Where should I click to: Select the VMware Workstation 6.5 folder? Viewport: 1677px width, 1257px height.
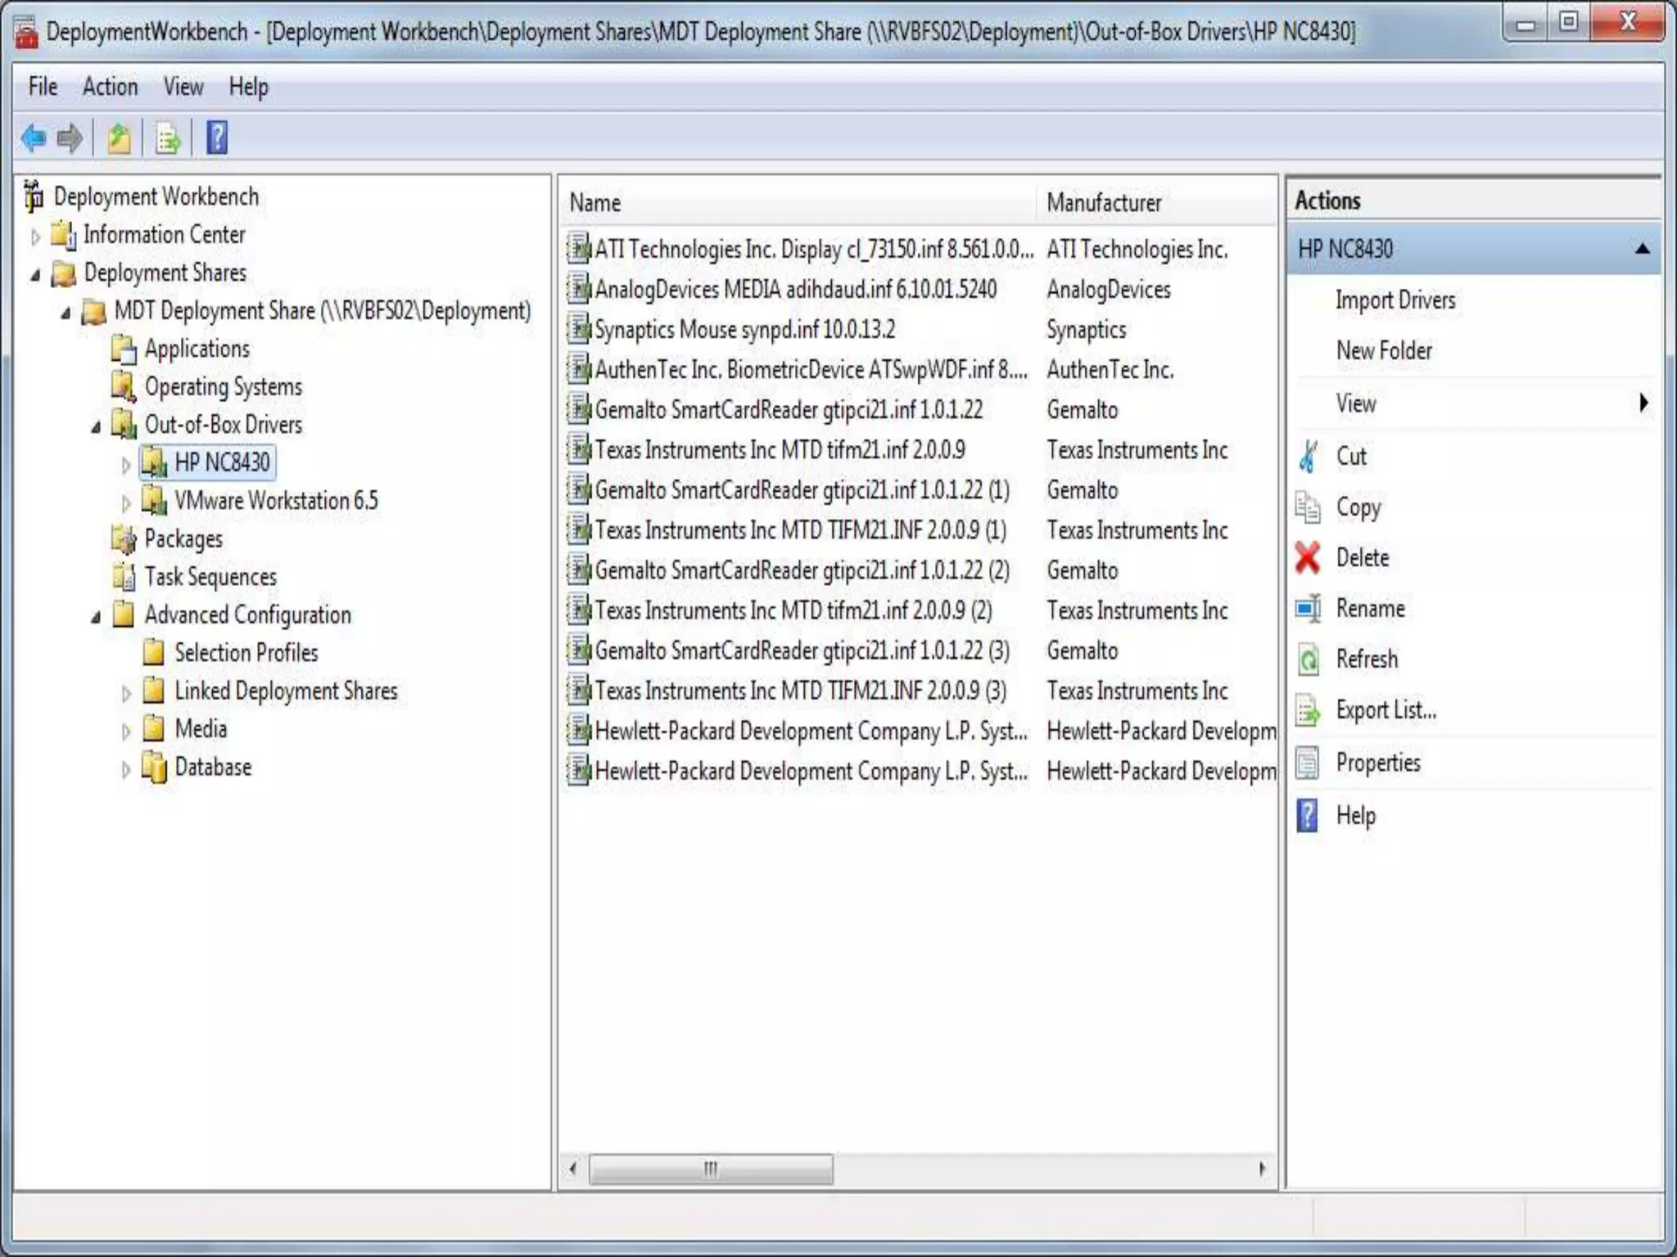click(x=276, y=500)
